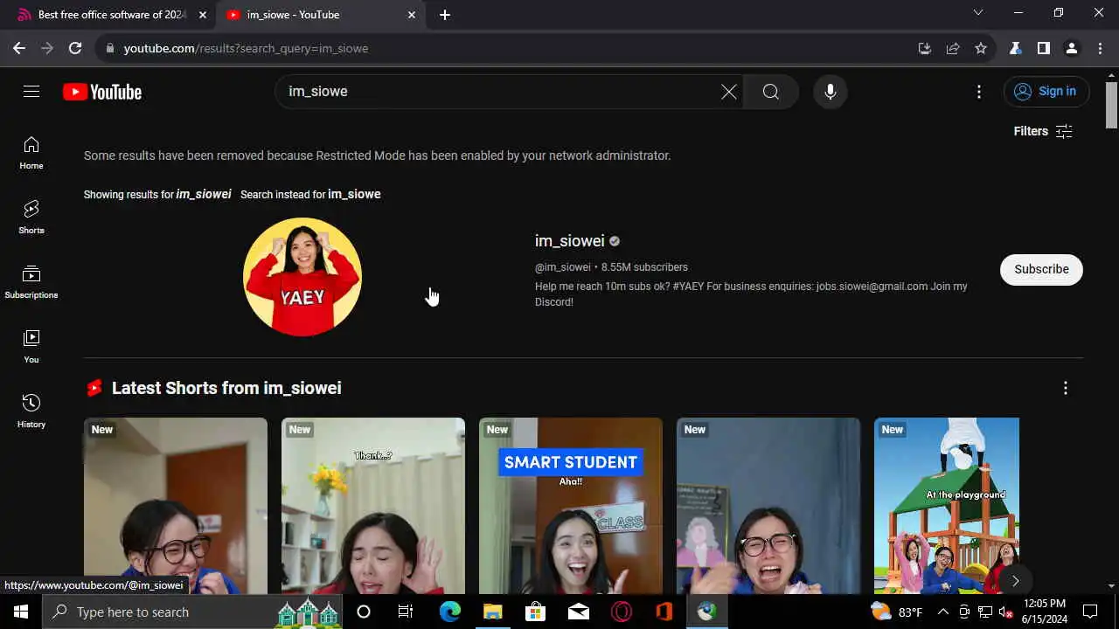Image resolution: width=1119 pixels, height=629 pixels.
Task: Open Task View in the taskbar
Action: pyautogui.click(x=406, y=612)
